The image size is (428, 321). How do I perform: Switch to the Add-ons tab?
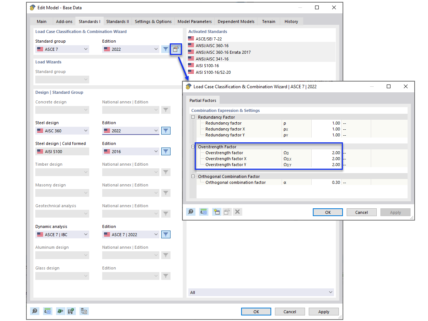pos(64,21)
